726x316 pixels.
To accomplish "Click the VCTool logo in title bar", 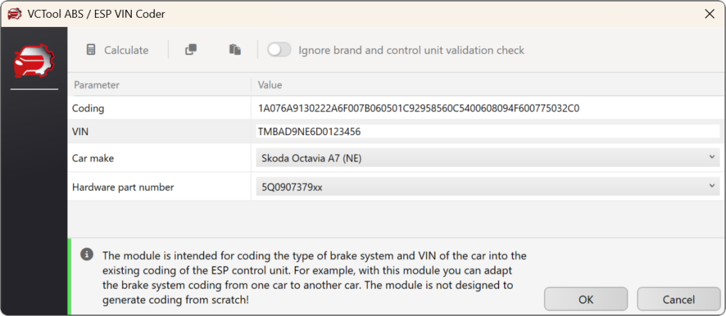I will click(13, 13).
